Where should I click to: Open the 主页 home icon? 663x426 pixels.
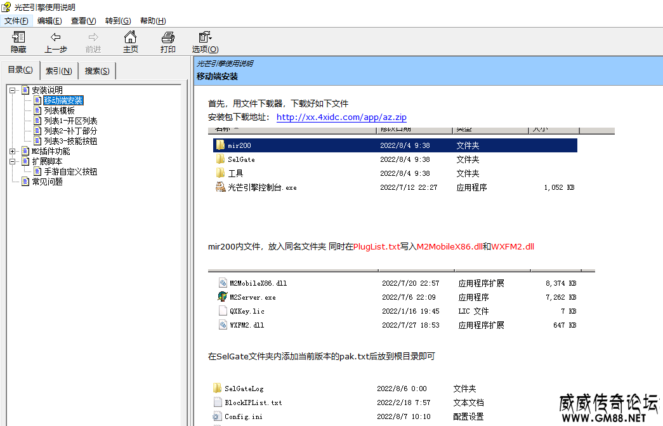point(130,37)
